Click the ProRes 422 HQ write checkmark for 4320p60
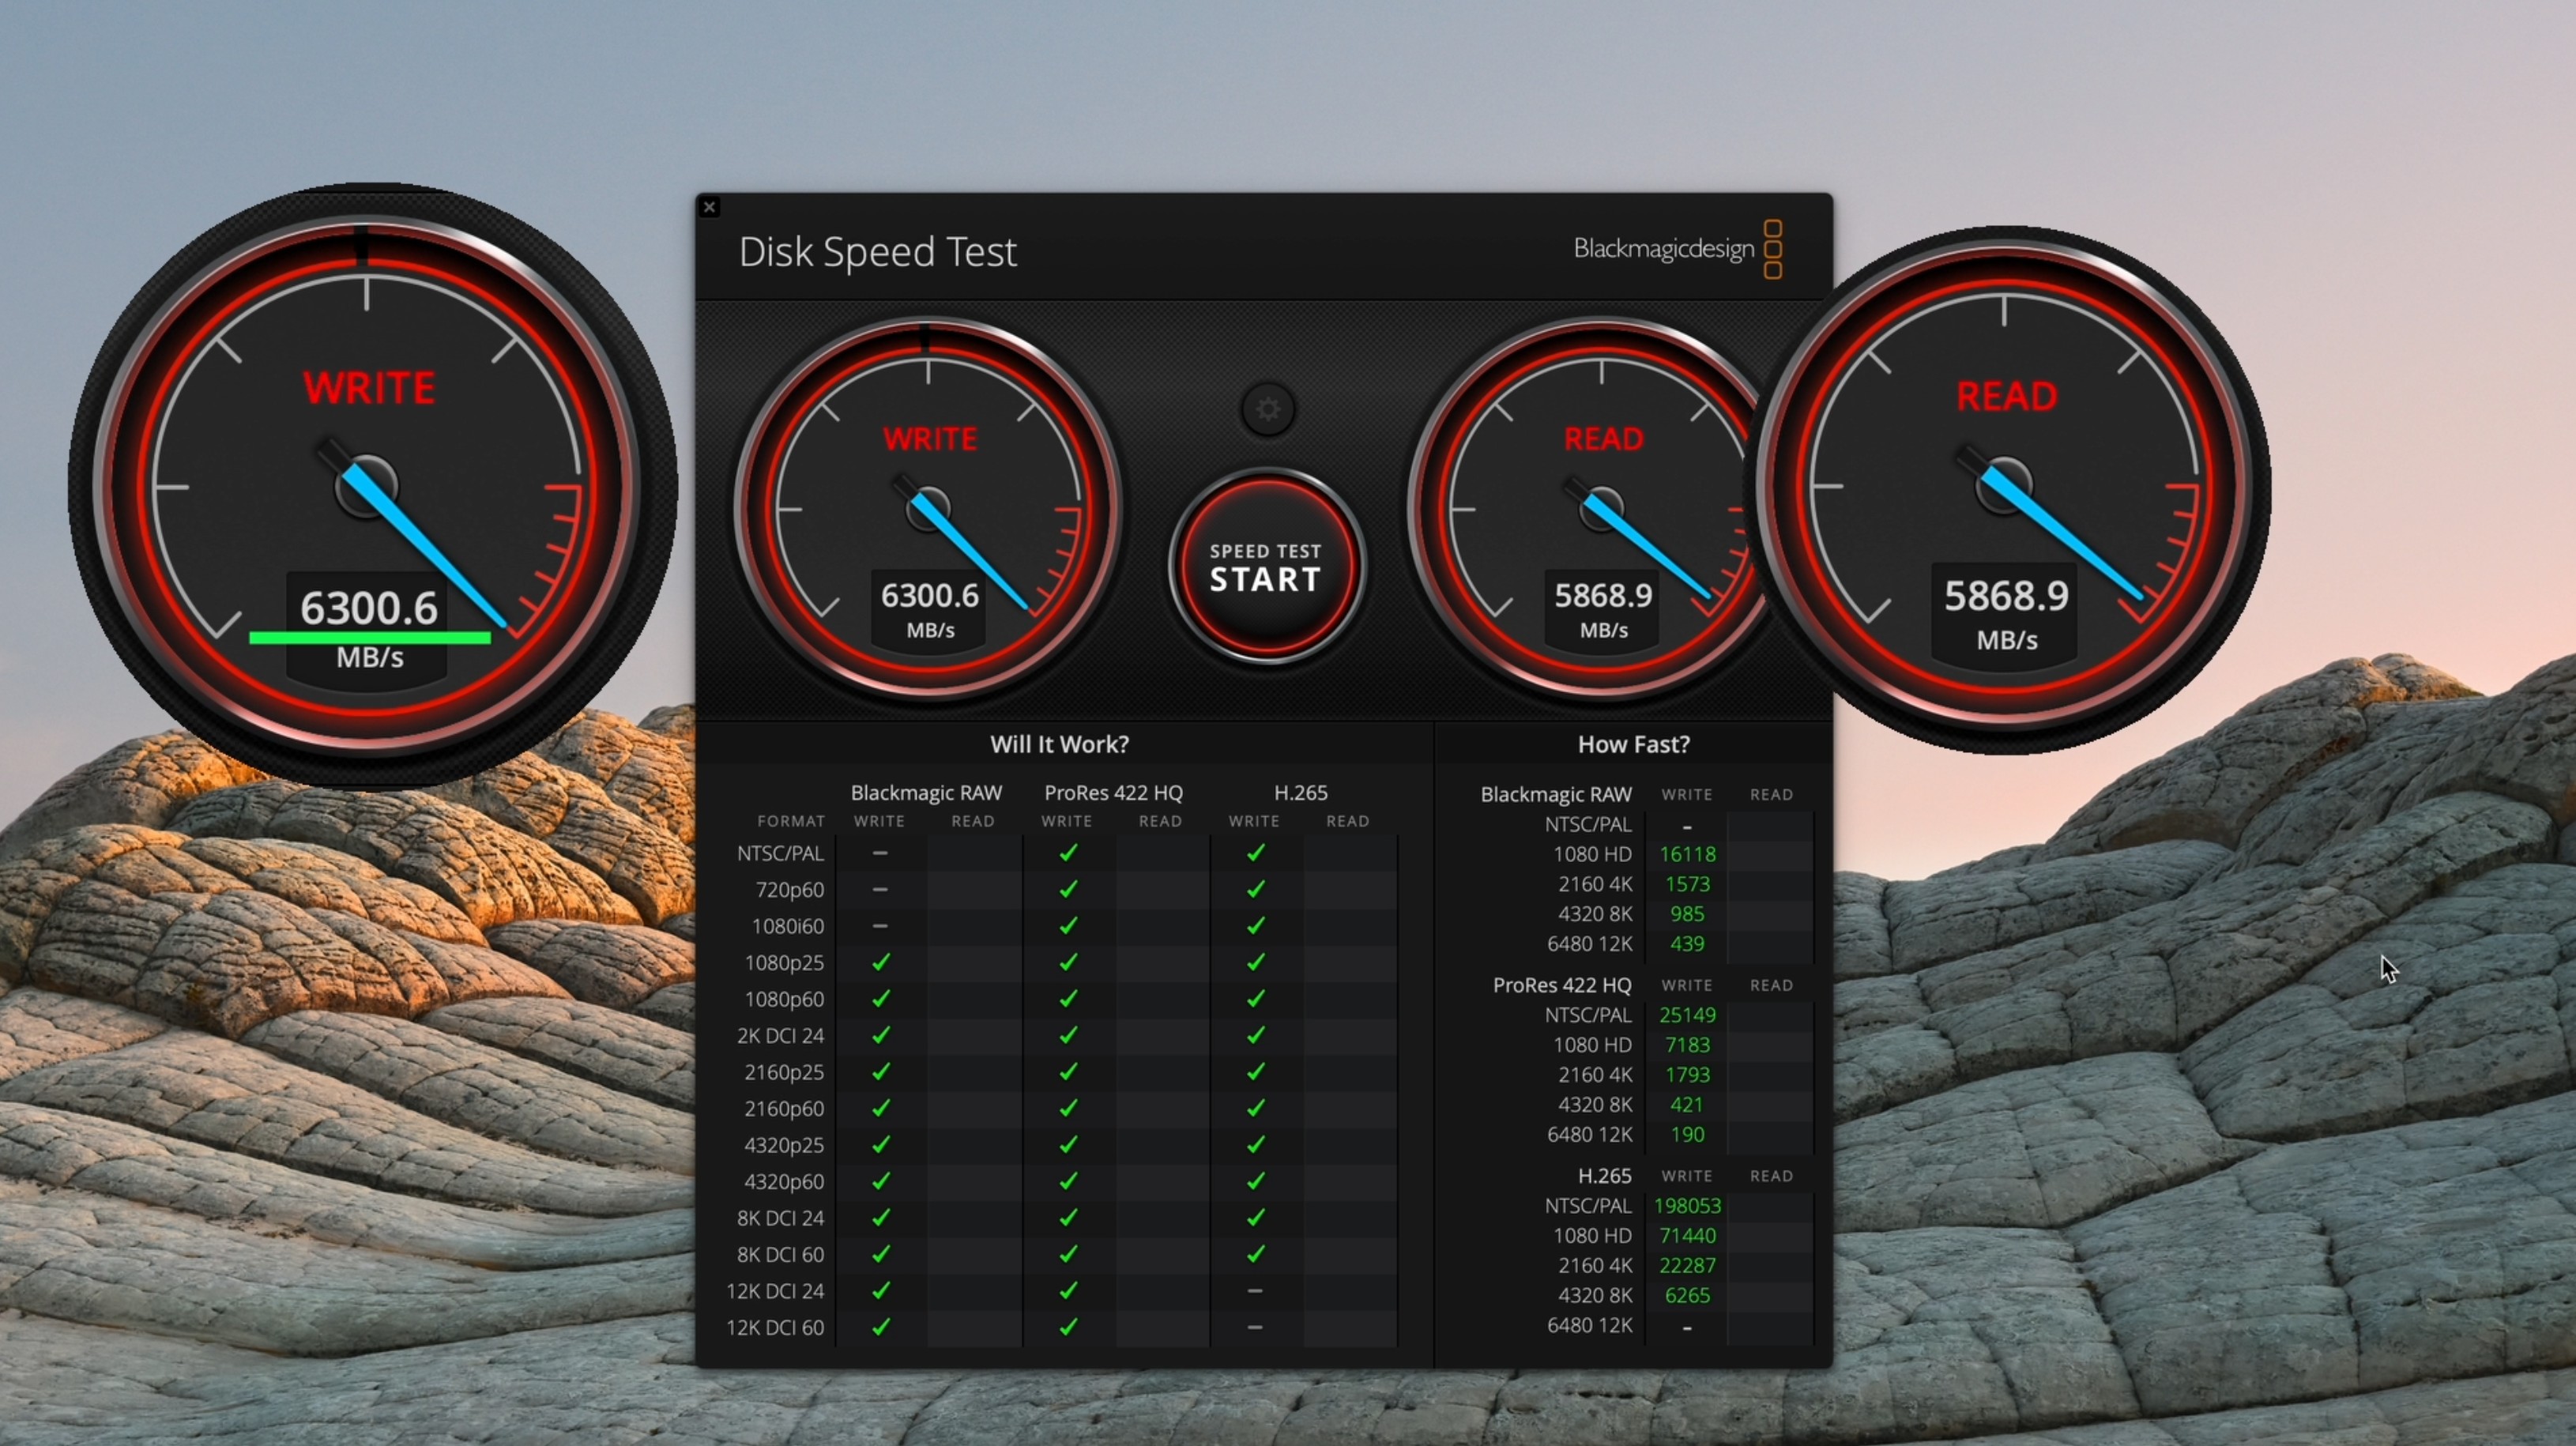 pos(1068,1181)
